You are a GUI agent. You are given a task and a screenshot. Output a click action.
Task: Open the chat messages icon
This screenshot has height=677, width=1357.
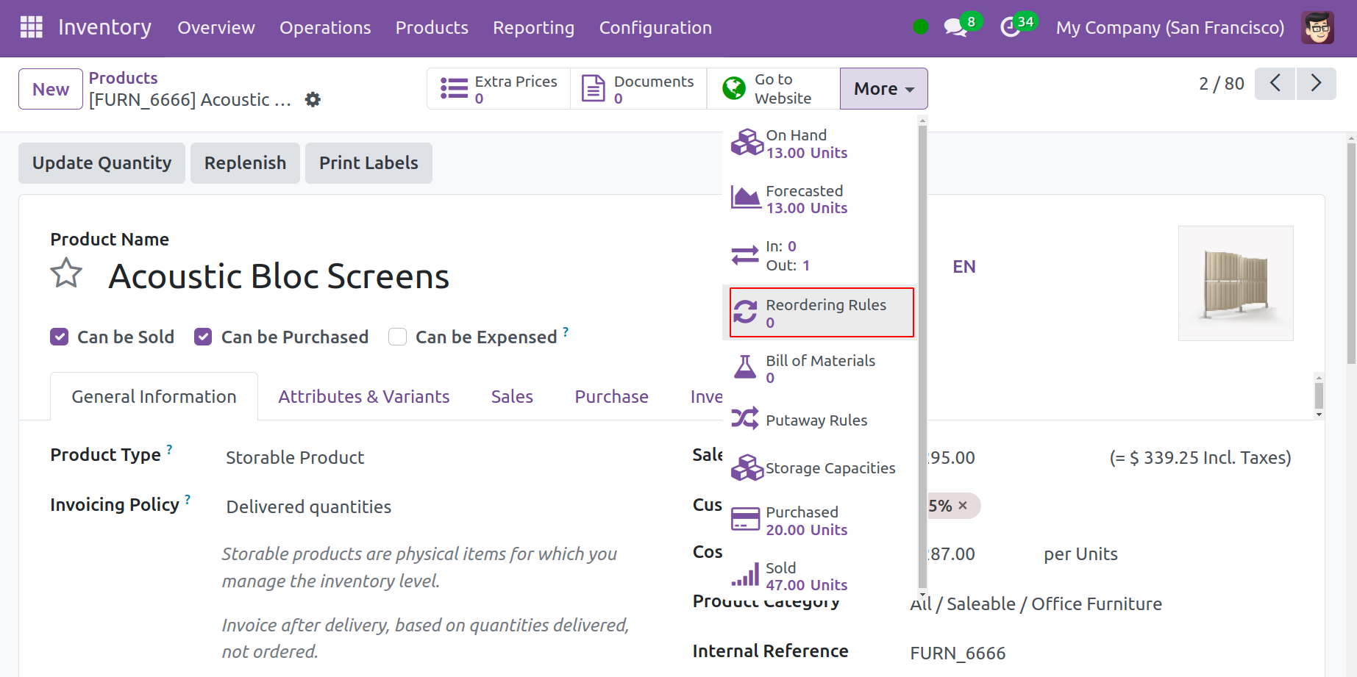[x=955, y=28]
